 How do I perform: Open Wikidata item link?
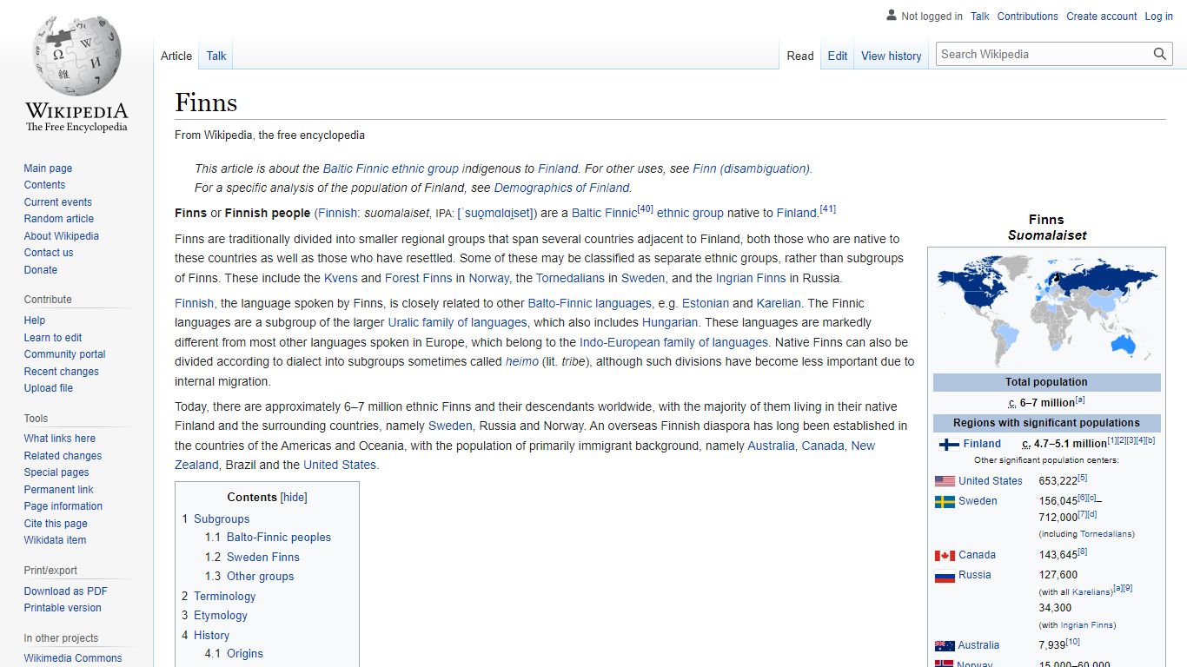click(x=55, y=540)
